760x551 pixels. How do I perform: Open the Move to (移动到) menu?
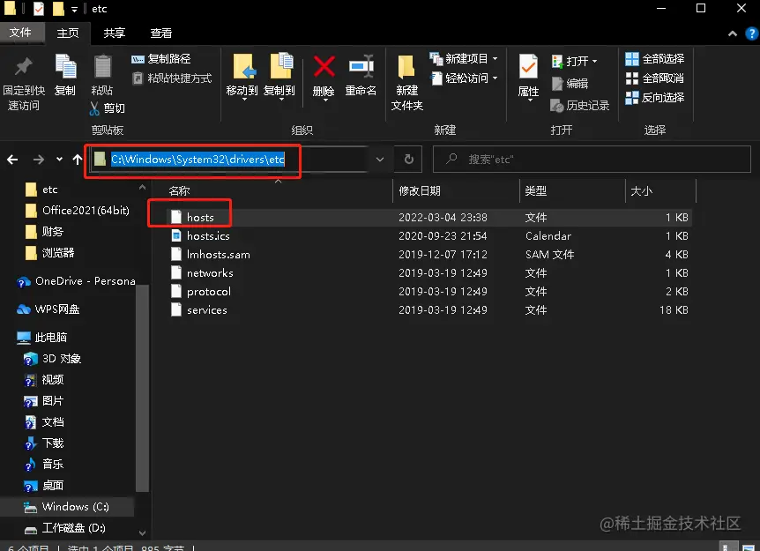(x=242, y=77)
